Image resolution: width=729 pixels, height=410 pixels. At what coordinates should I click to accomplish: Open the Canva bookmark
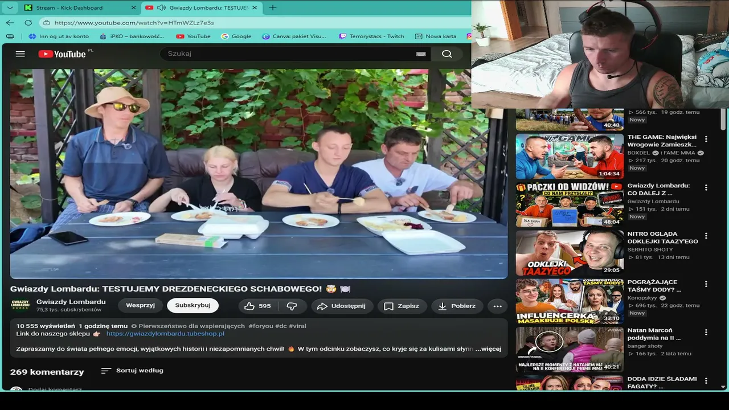(294, 36)
